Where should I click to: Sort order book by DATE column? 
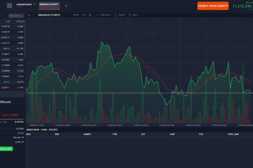click(28, 134)
